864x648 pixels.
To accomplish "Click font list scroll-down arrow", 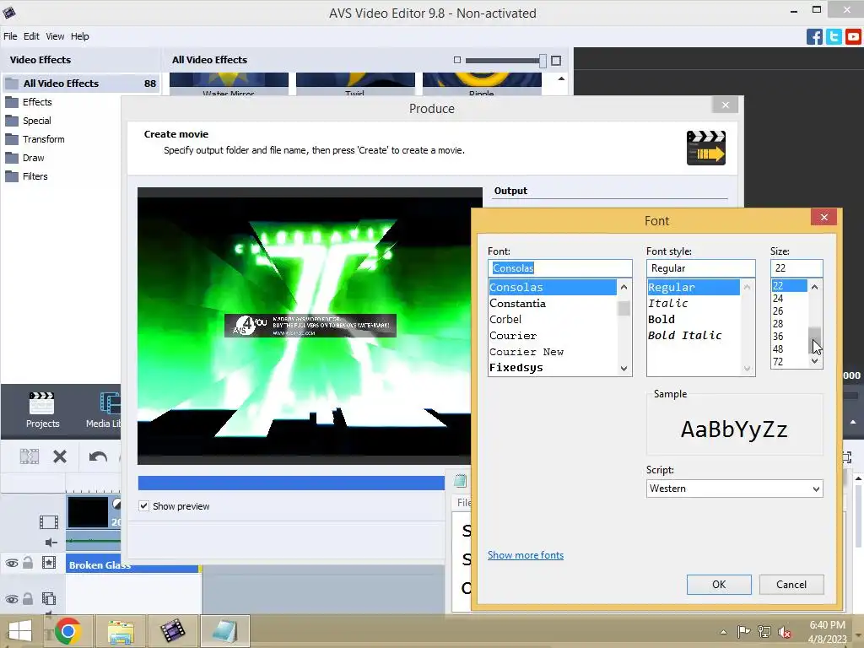I will point(624,369).
